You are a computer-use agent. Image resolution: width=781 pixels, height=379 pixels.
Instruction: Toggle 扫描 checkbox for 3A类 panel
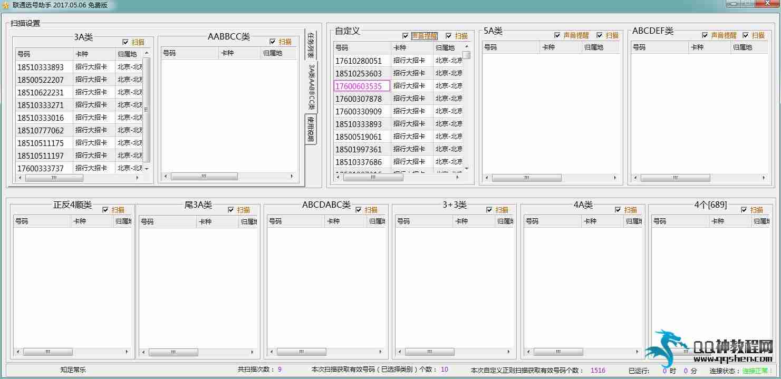point(125,42)
